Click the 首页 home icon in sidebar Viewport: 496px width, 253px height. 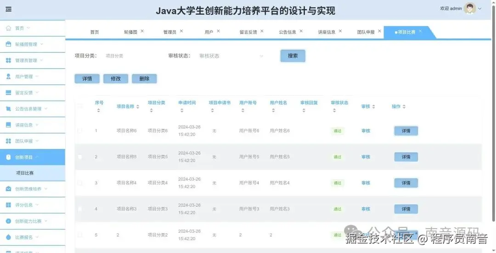(x=9, y=28)
